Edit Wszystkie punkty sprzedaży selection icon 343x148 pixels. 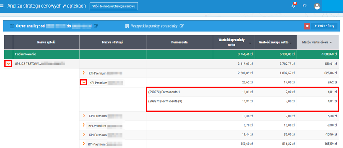[182, 26]
